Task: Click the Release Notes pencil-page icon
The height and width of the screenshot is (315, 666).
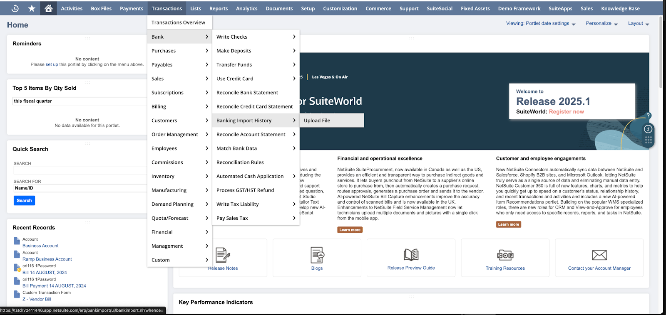Action: pos(223,255)
